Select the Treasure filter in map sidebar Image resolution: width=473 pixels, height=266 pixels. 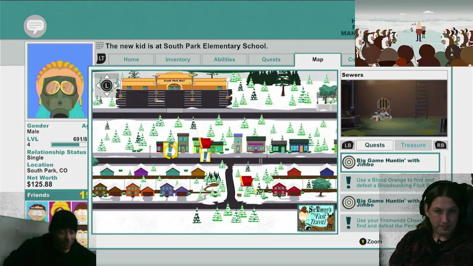[413, 145]
